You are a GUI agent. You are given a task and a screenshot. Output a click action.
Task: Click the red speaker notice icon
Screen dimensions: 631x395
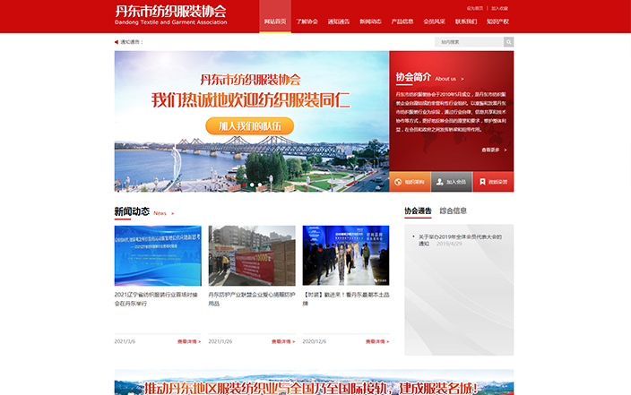point(117,42)
